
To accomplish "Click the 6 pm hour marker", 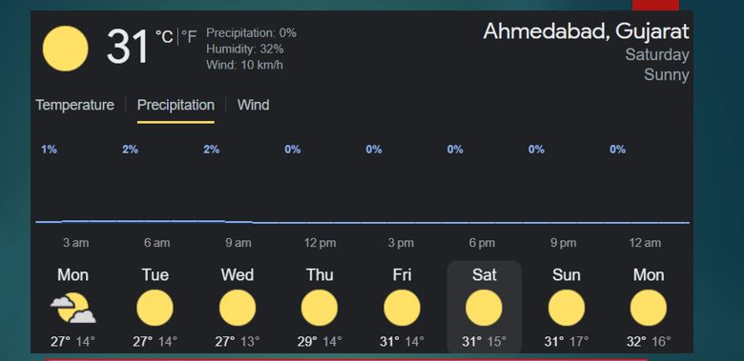I will click(x=482, y=243).
